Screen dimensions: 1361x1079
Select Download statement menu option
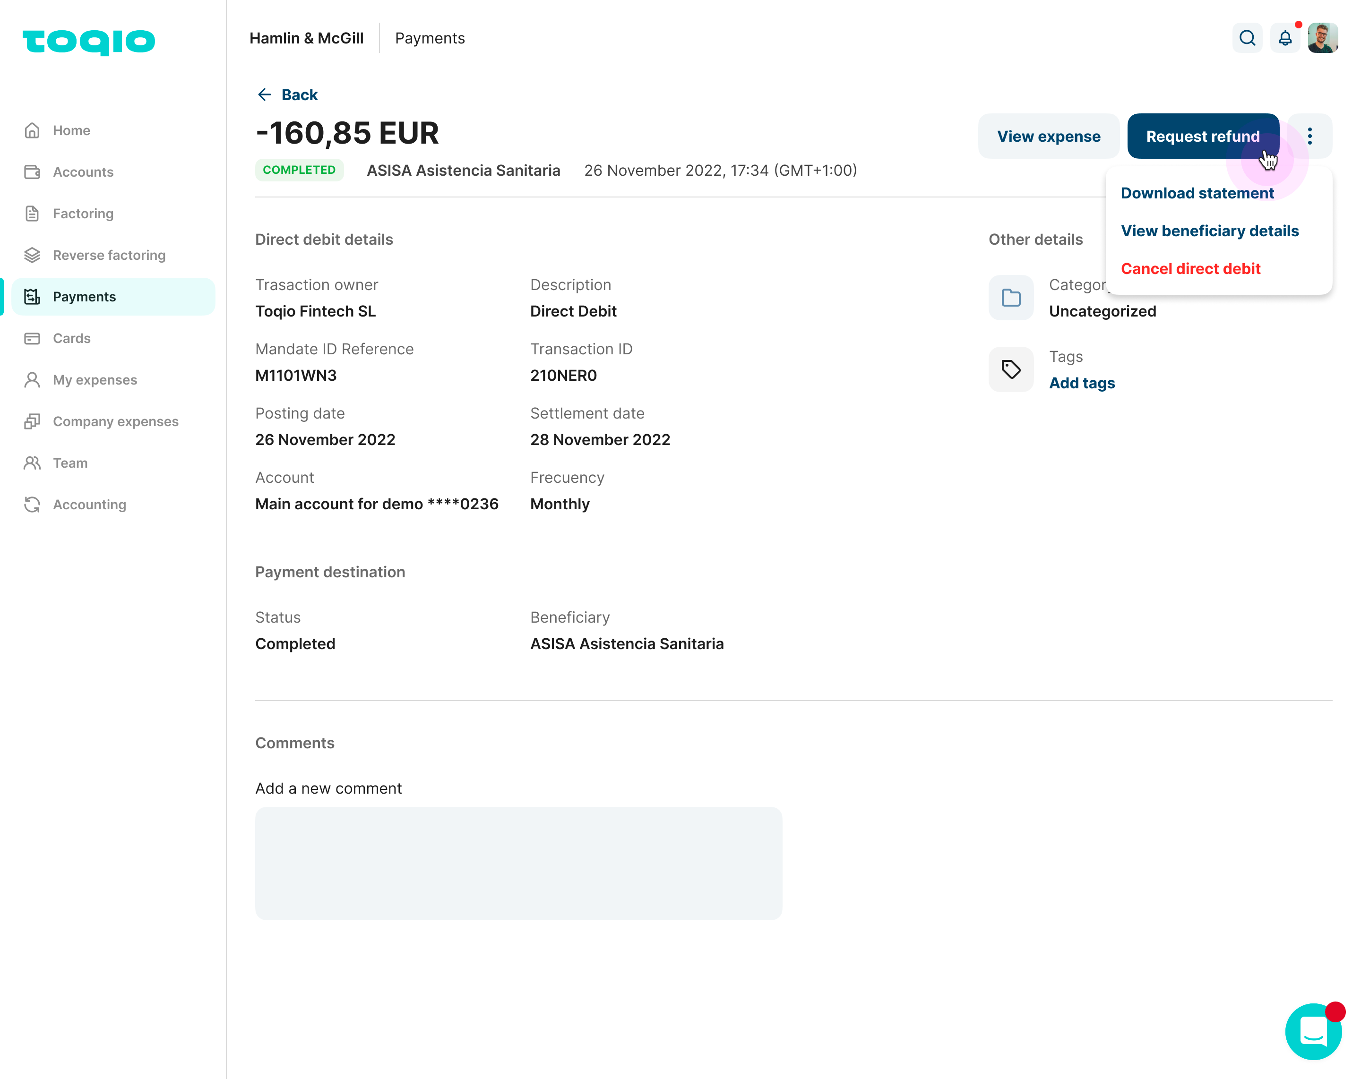click(x=1197, y=193)
